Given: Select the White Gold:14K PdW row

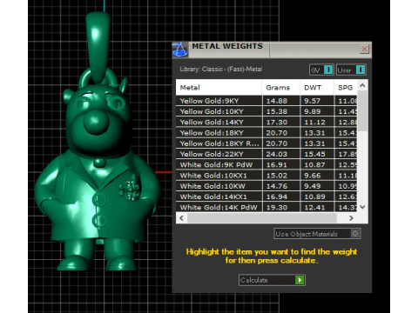Looking at the screenshot, I should (266, 207).
